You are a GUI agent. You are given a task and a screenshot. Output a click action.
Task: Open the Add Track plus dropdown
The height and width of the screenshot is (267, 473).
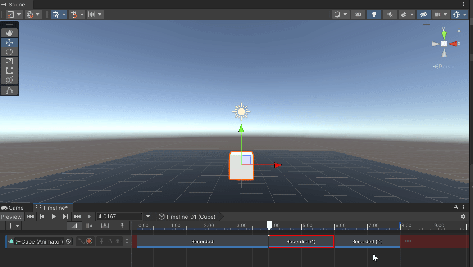click(13, 226)
